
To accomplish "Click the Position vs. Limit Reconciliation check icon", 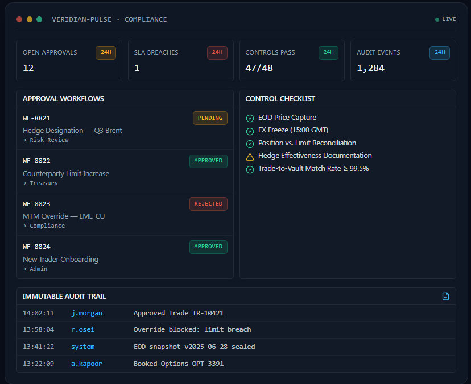I will 250,144.
